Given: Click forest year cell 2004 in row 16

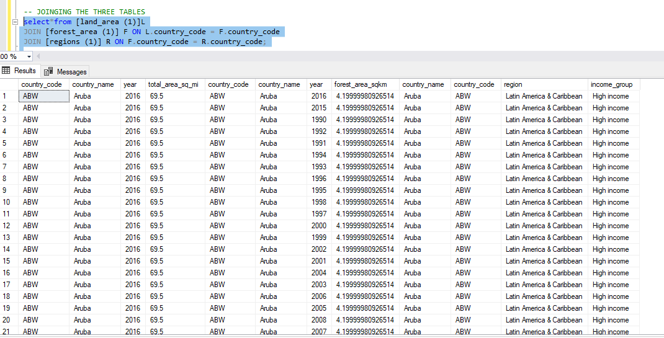Looking at the screenshot, I should click(320, 273).
